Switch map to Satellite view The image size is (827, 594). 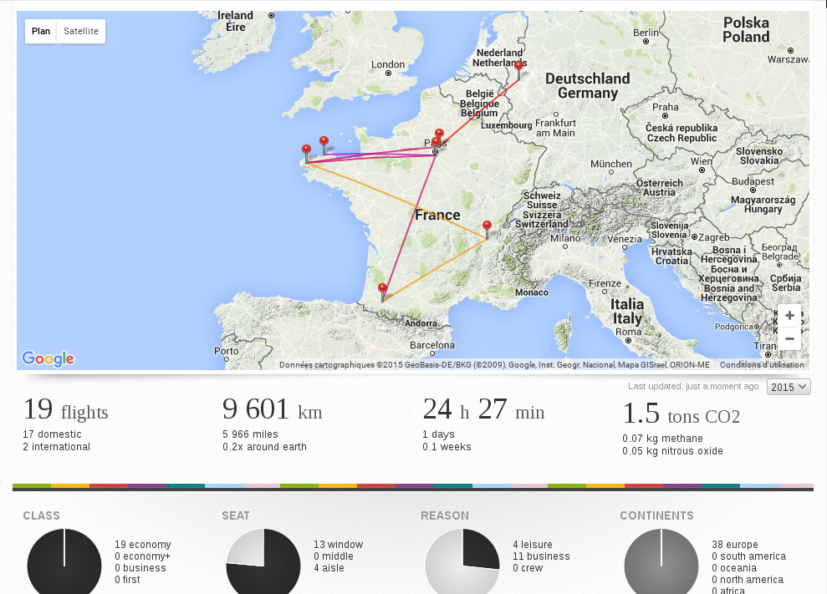tap(81, 31)
